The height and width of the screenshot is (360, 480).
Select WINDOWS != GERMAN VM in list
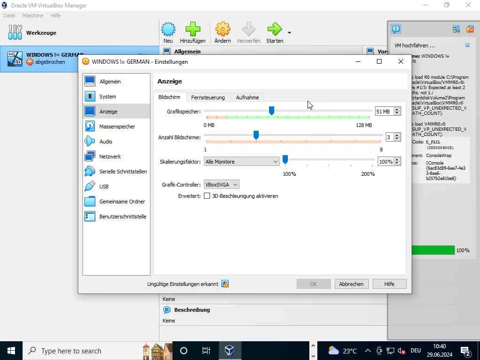click(80, 59)
